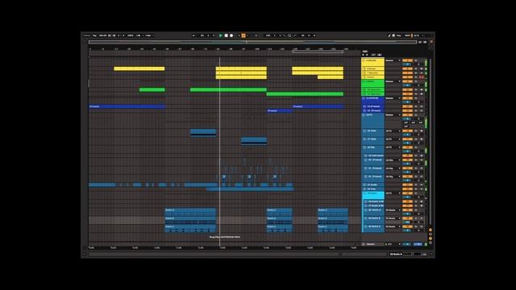Image resolution: width=516 pixels, height=290 pixels.
Task: Select the Master track header
Action: pos(372,244)
